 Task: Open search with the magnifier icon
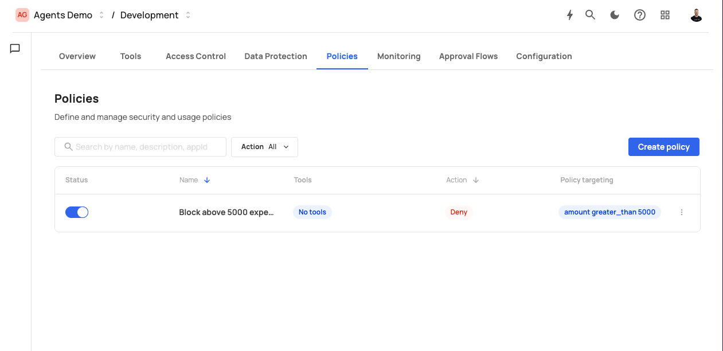click(590, 15)
